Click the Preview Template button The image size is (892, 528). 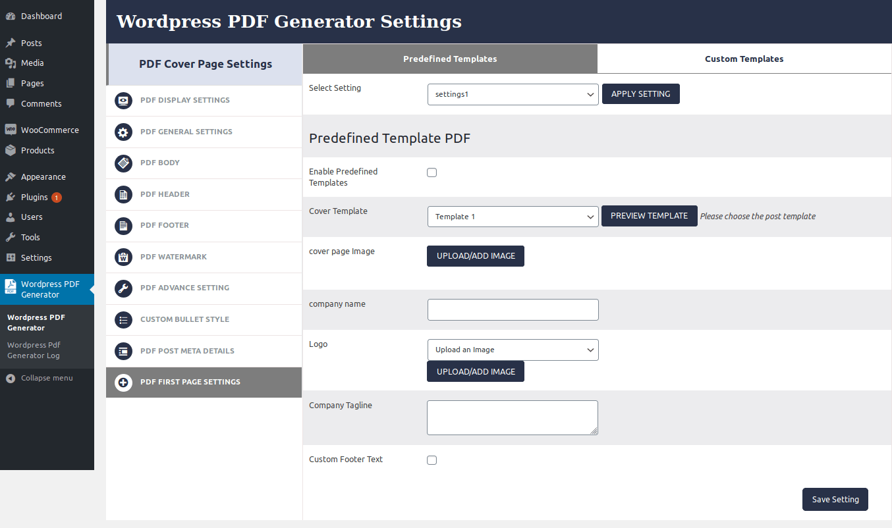click(650, 216)
